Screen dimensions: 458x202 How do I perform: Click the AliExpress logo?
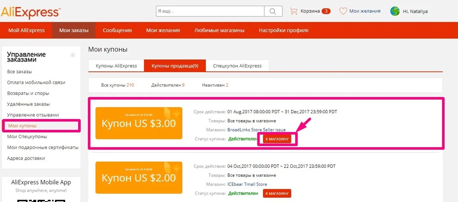[x=31, y=12]
